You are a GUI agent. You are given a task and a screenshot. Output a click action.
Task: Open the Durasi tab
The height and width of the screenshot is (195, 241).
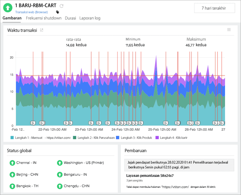[x=70, y=18]
